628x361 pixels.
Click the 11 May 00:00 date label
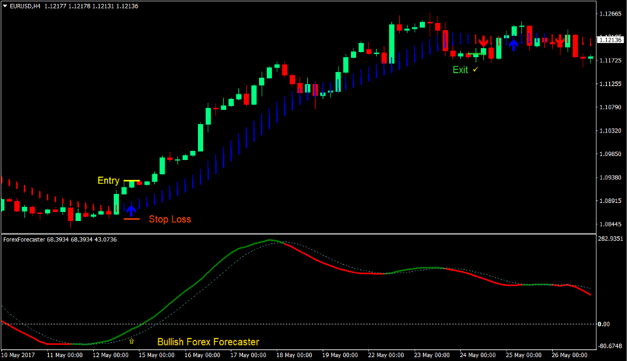point(65,355)
